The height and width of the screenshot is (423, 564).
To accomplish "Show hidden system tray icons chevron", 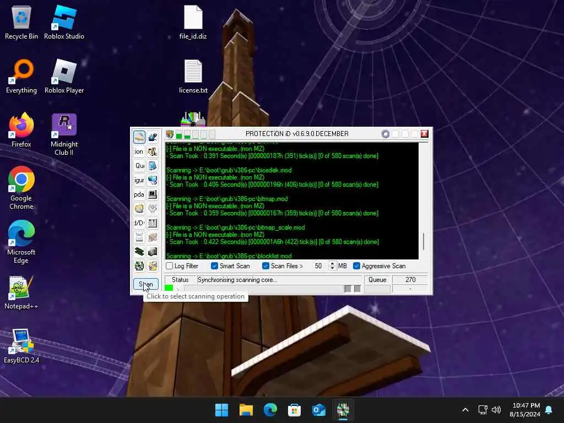I will [x=465, y=410].
